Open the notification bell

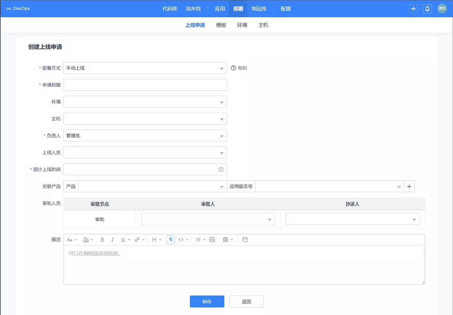point(427,9)
